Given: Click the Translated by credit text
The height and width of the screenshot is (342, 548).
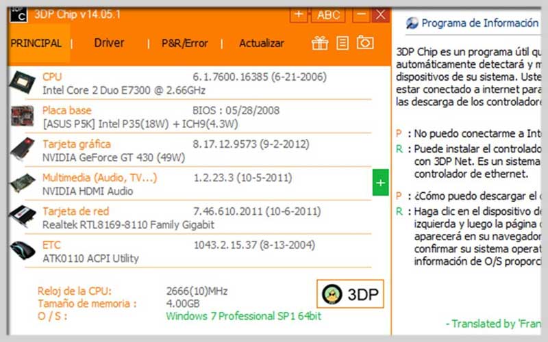Looking at the screenshot, I should tap(493, 324).
